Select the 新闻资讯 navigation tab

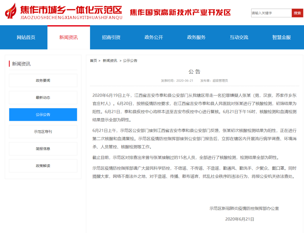click(69, 37)
